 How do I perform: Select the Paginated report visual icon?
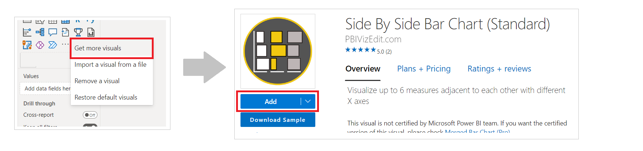coord(91,32)
